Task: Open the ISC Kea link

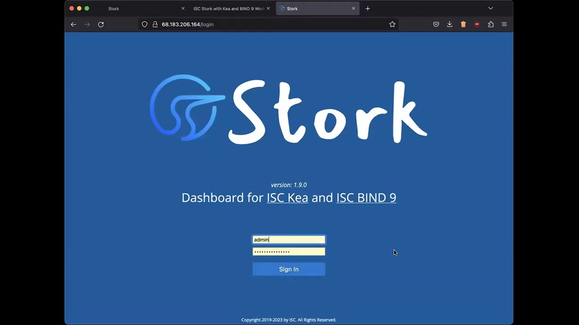Action: point(287,198)
